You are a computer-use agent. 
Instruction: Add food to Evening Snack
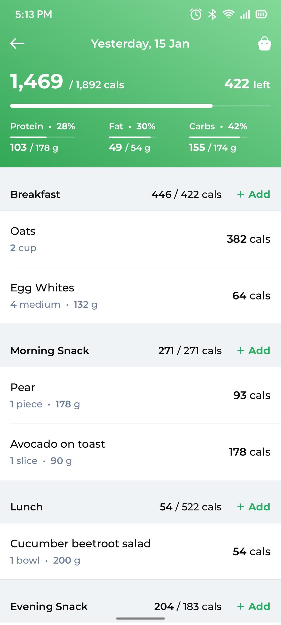click(x=254, y=607)
